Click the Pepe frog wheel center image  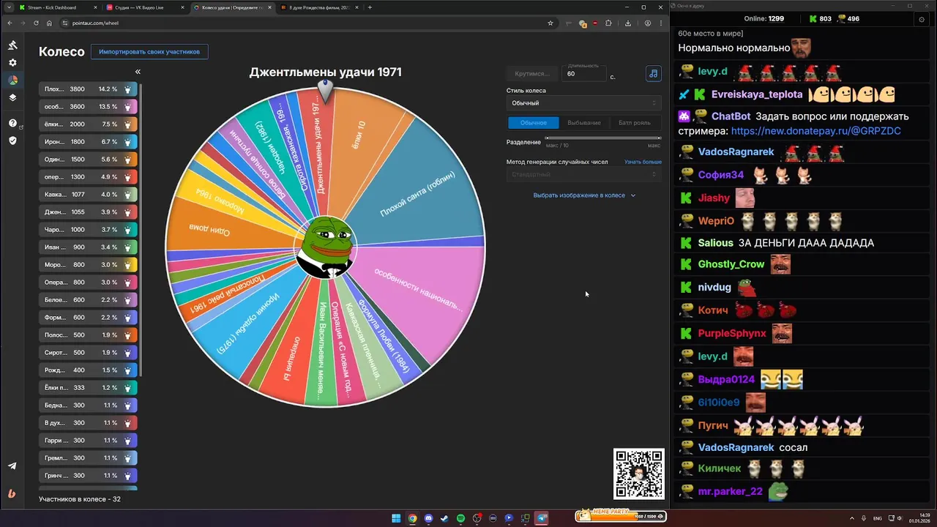326,247
